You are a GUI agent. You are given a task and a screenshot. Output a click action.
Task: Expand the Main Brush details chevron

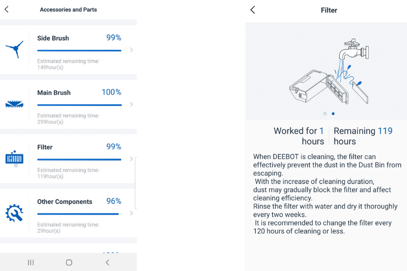click(x=131, y=104)
